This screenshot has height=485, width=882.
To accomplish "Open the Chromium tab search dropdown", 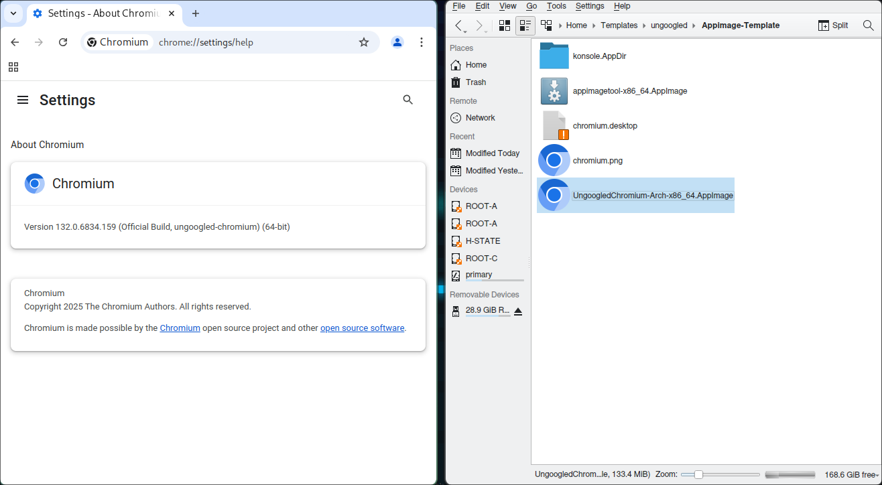I will 13,13.
